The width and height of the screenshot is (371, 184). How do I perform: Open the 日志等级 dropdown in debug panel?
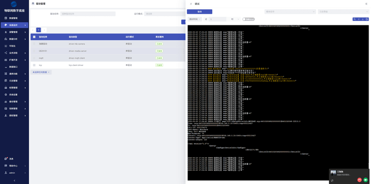click(x=344, y=12)
